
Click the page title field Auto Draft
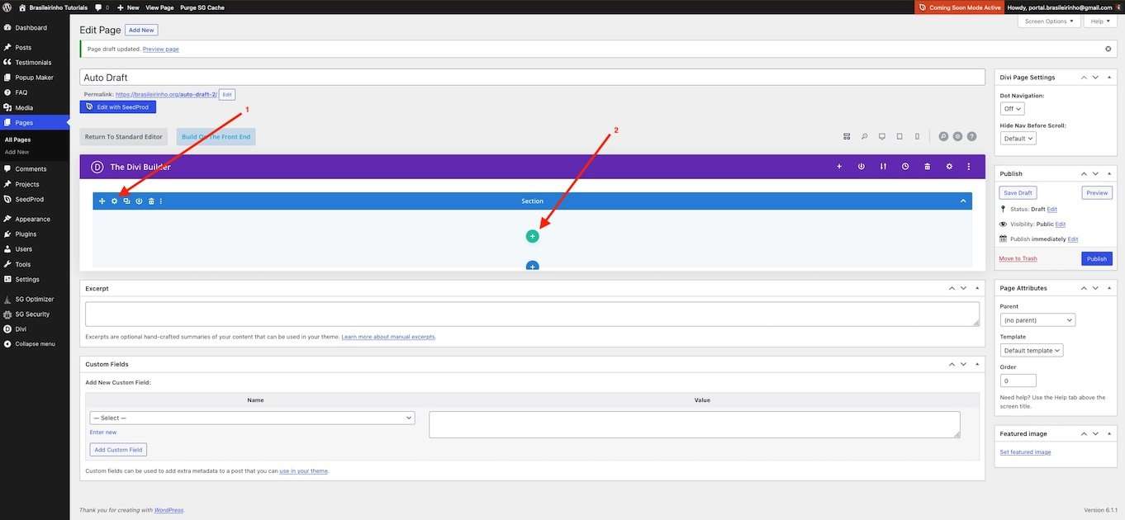tap(532, 77)
